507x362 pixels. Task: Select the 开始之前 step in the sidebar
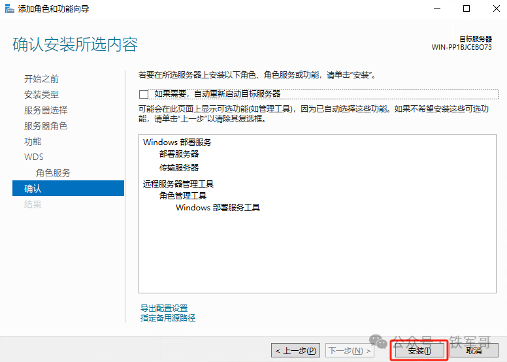(41, 79)
